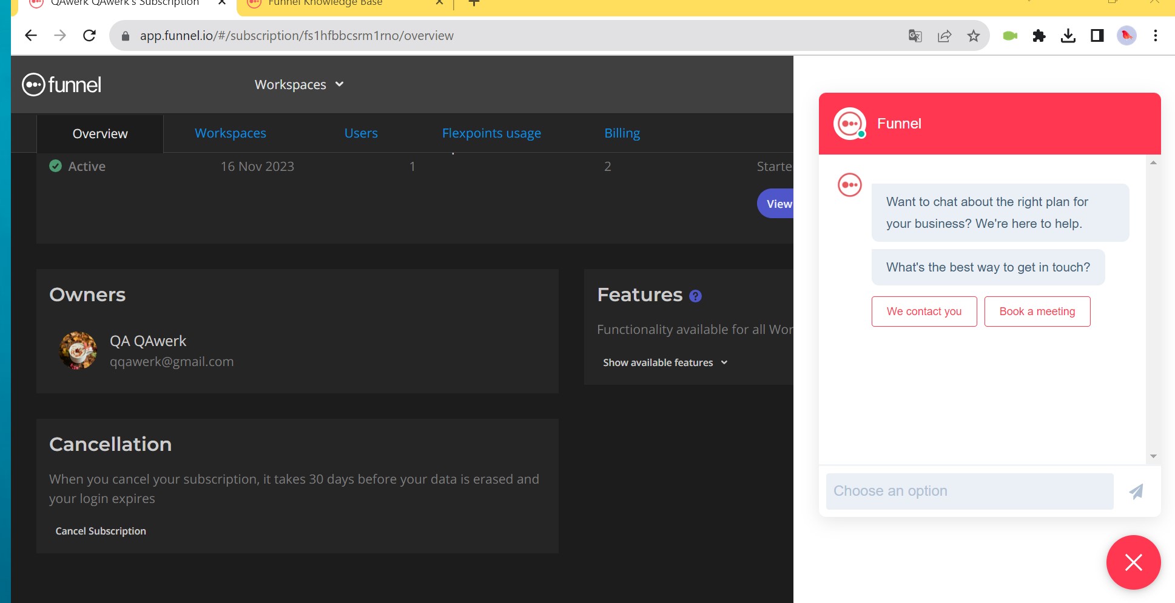This screenshot has width=1175, height=603.
Task: Open the Chrome profile avatar
Action: pos(1126,36)
